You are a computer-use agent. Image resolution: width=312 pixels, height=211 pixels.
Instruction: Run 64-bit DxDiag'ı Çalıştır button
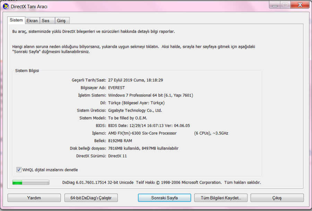coord(91,198)
